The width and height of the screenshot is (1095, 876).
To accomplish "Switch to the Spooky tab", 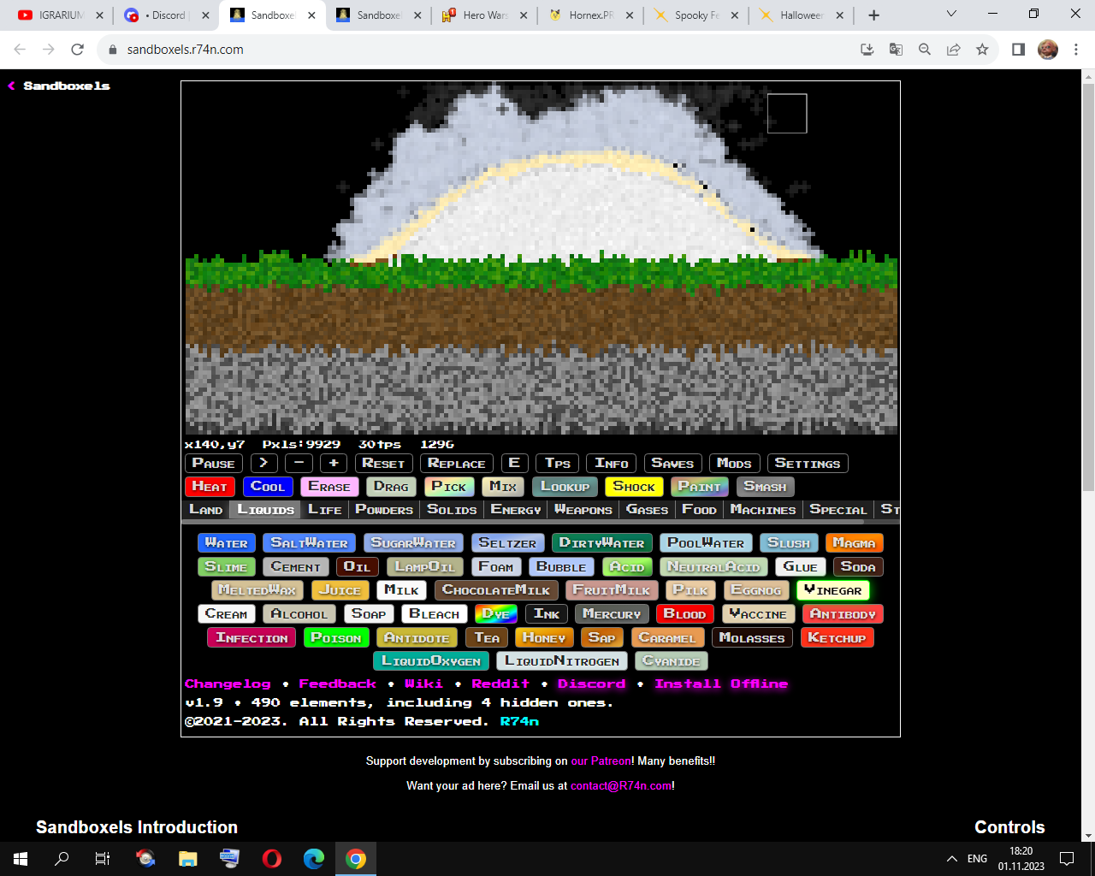I will pos(695,15).
